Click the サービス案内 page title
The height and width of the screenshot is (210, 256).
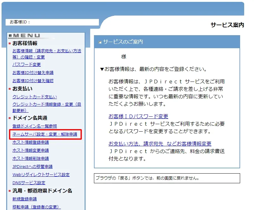pos(227,25)
